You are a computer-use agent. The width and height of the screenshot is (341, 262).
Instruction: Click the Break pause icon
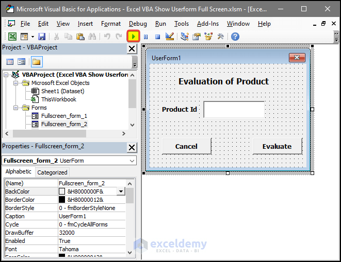[145, 37]
